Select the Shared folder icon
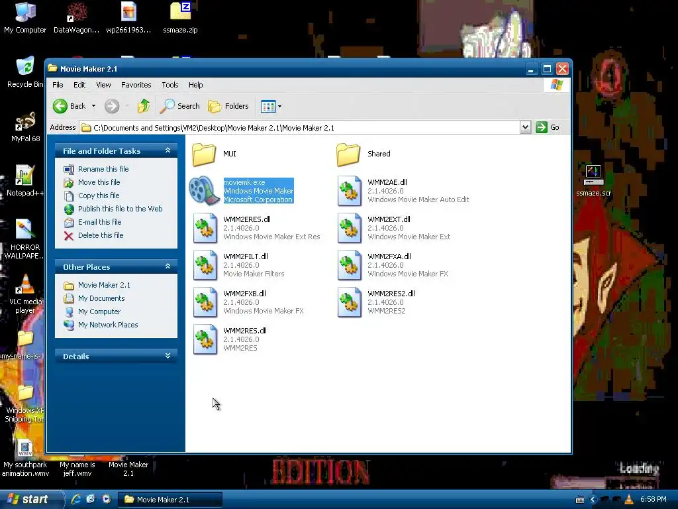678x509 pixels. click(348, 154)
